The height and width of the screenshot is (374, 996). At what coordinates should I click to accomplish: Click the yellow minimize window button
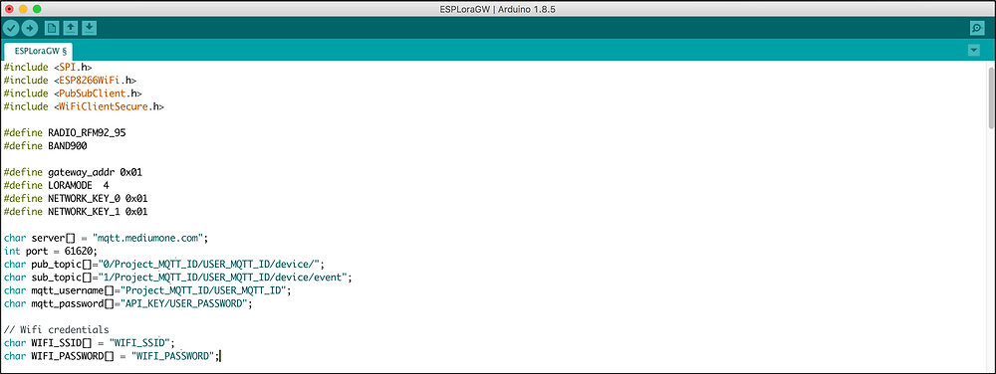pos(23,9)
